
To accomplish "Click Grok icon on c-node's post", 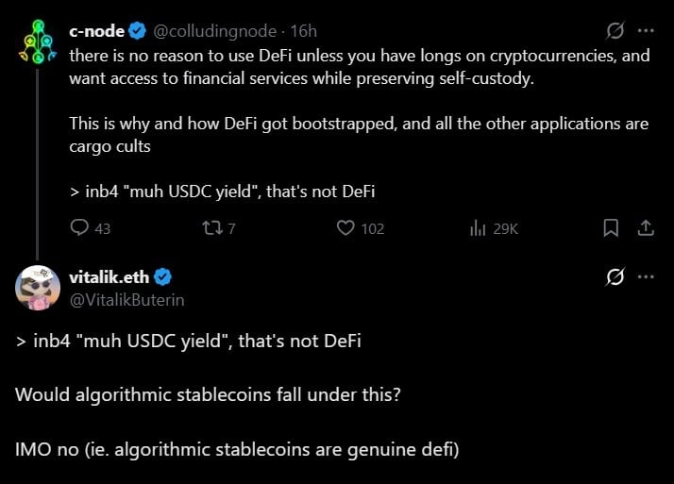I will tap(615, 31).
